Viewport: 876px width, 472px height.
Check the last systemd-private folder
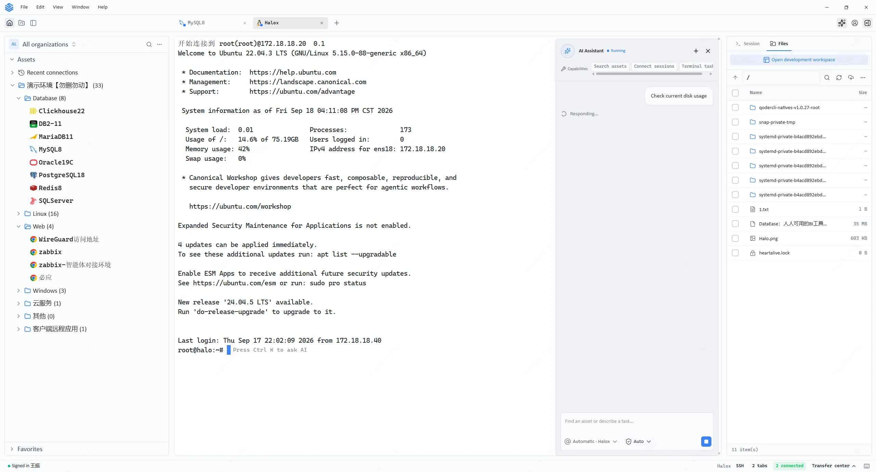click(735, 195)
